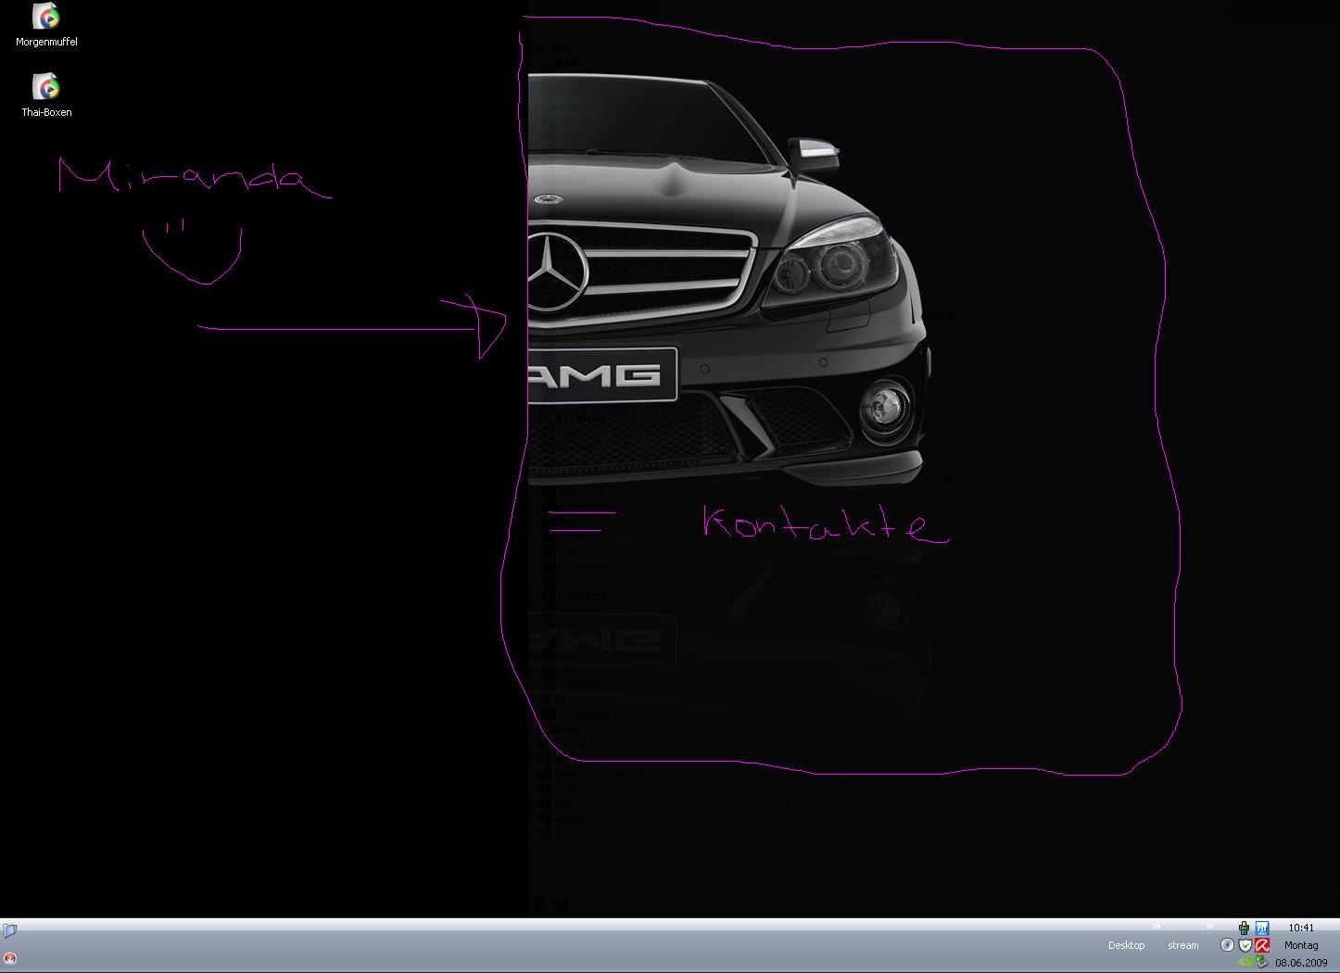The width and height of the screenshot is (1340, 973).
Task: Expand stream toolbar chevron
Action: pyautogui.click(x=1210, y=926)
